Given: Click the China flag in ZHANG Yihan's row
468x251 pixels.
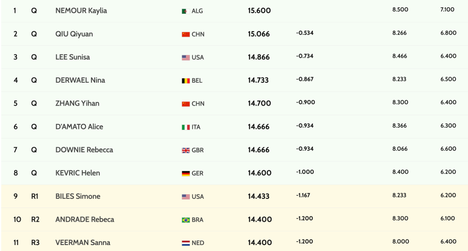Looking at the screenshot, I should (x=185, y=104).
